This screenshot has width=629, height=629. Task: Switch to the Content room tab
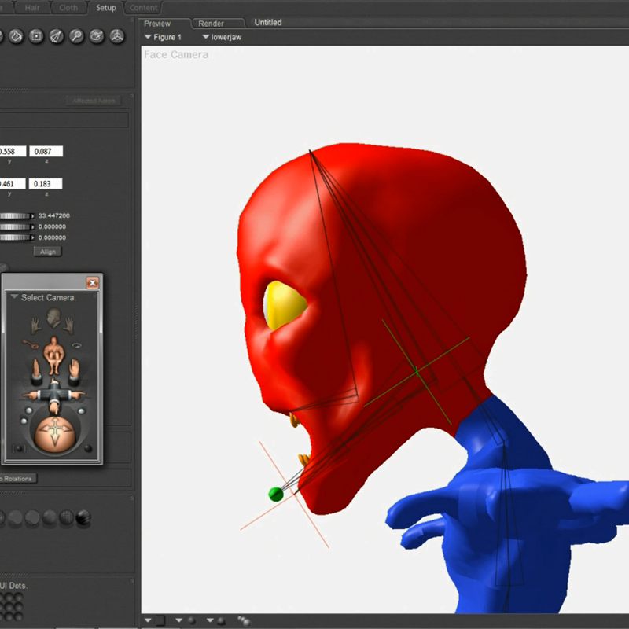click(x=143, y=8)
